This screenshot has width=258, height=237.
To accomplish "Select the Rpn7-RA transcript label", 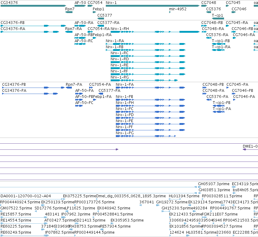I will [73, 28].
